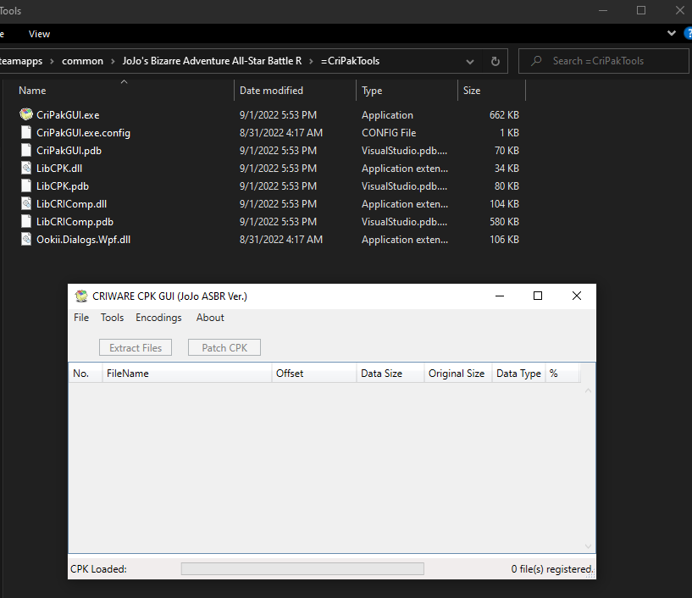Open Explorer help question mark icon
The image size is (692, 598).
(x=688, y=34)
